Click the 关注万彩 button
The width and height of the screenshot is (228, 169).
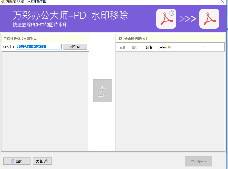point(42,161)
